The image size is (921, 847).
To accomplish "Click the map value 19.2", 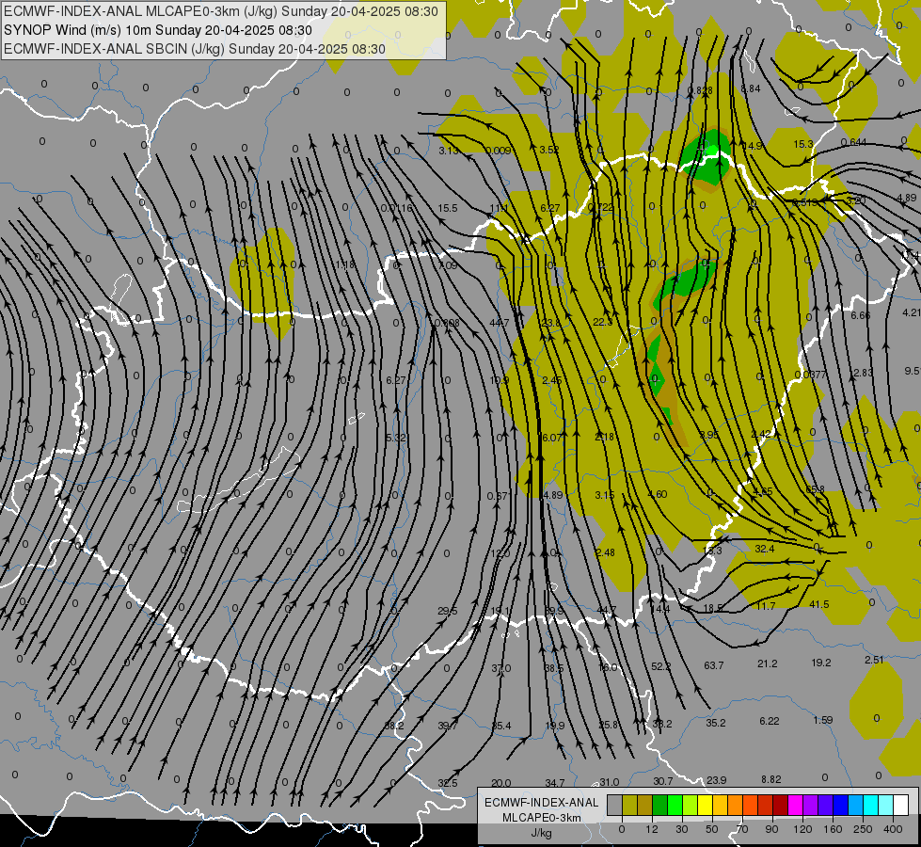I will (820, 663).
